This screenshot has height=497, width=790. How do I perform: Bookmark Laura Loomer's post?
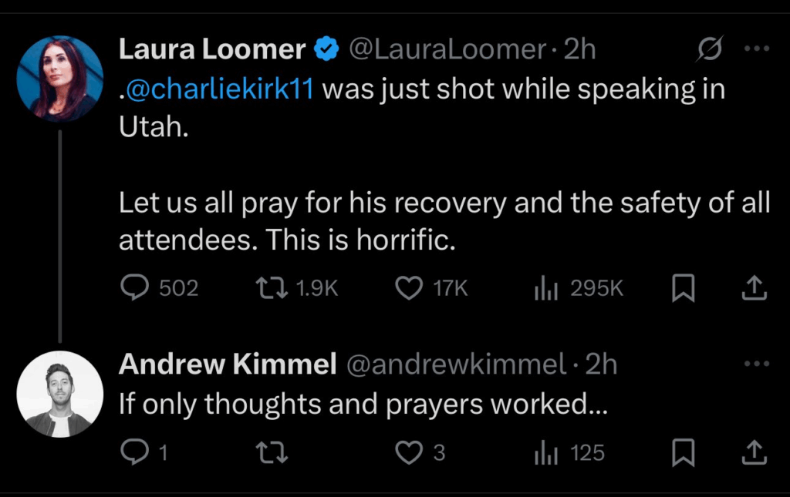pos(683,288)
